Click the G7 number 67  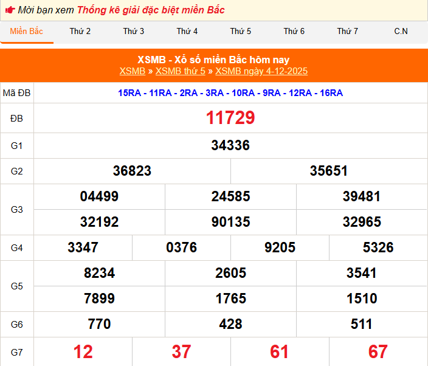[378, 351]
